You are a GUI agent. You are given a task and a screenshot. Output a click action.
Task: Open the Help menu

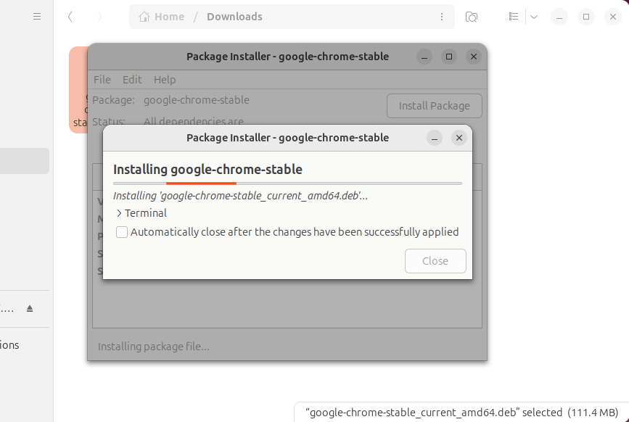tap(165, 79)
